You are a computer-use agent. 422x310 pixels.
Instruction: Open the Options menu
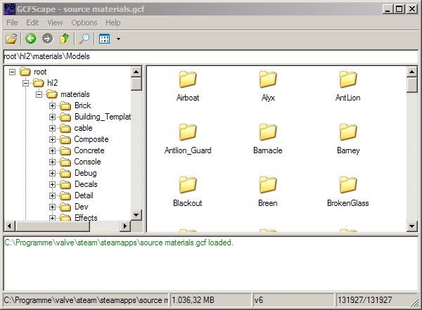click(84, 22)
